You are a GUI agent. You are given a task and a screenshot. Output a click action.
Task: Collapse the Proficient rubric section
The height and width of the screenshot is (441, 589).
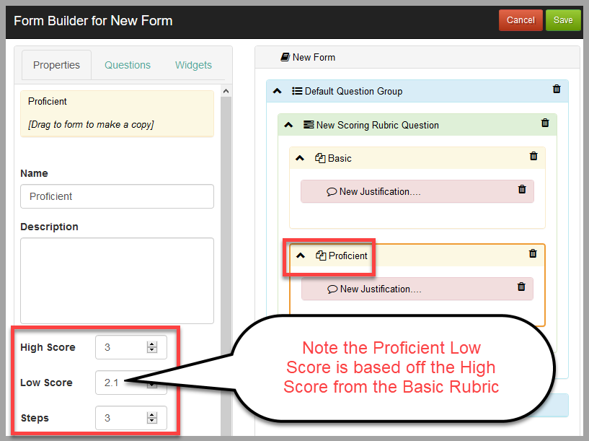pyautogui.click(x=301, y=256)
